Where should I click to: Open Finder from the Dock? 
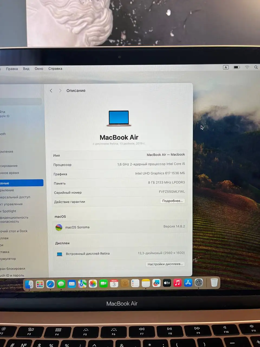click(x=29, y=284)
